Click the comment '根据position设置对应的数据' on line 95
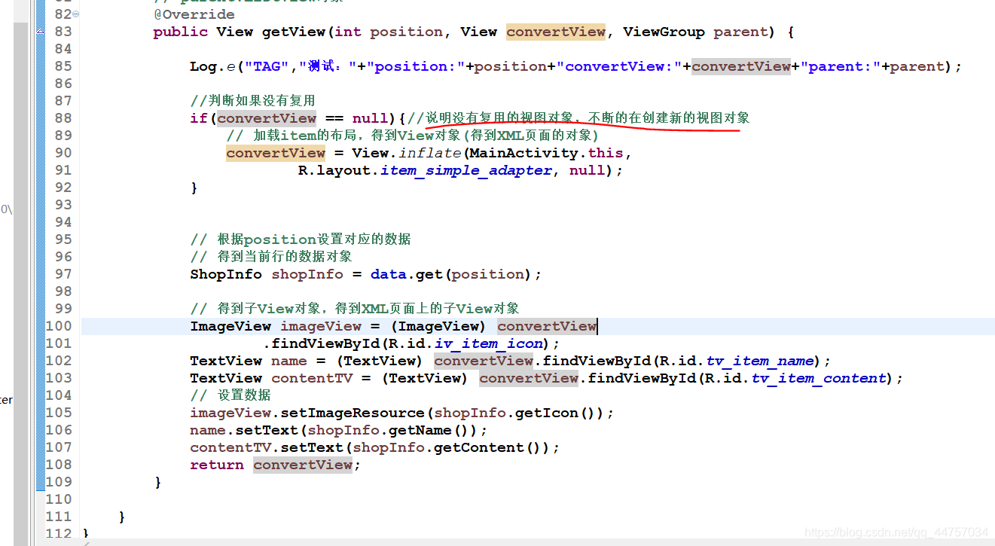 click(314, 239)
